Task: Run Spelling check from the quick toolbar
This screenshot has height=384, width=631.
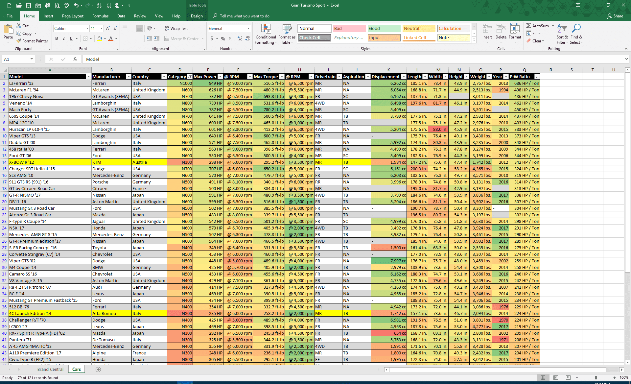Action: coord(67,5)
